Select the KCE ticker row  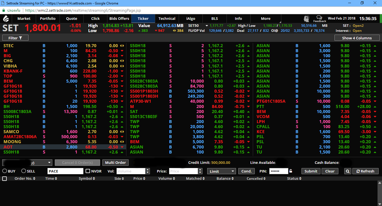pyautogui.click(x=317, y=132)
